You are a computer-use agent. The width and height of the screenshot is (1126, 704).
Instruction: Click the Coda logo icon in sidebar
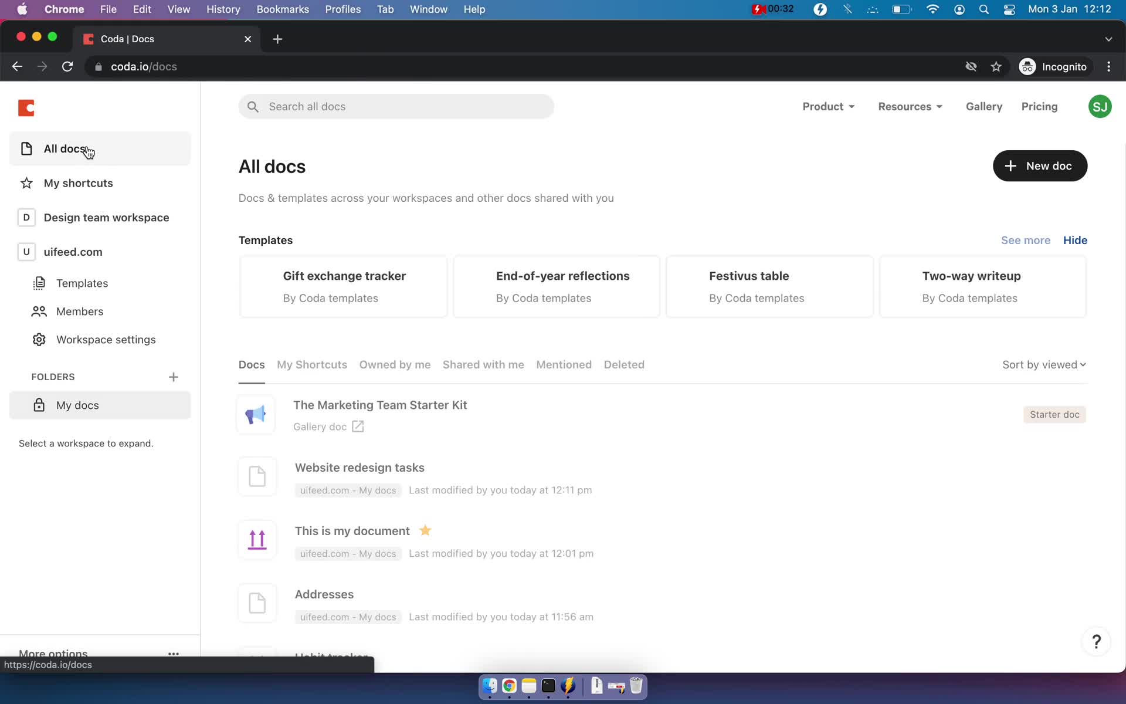(26, 108)
